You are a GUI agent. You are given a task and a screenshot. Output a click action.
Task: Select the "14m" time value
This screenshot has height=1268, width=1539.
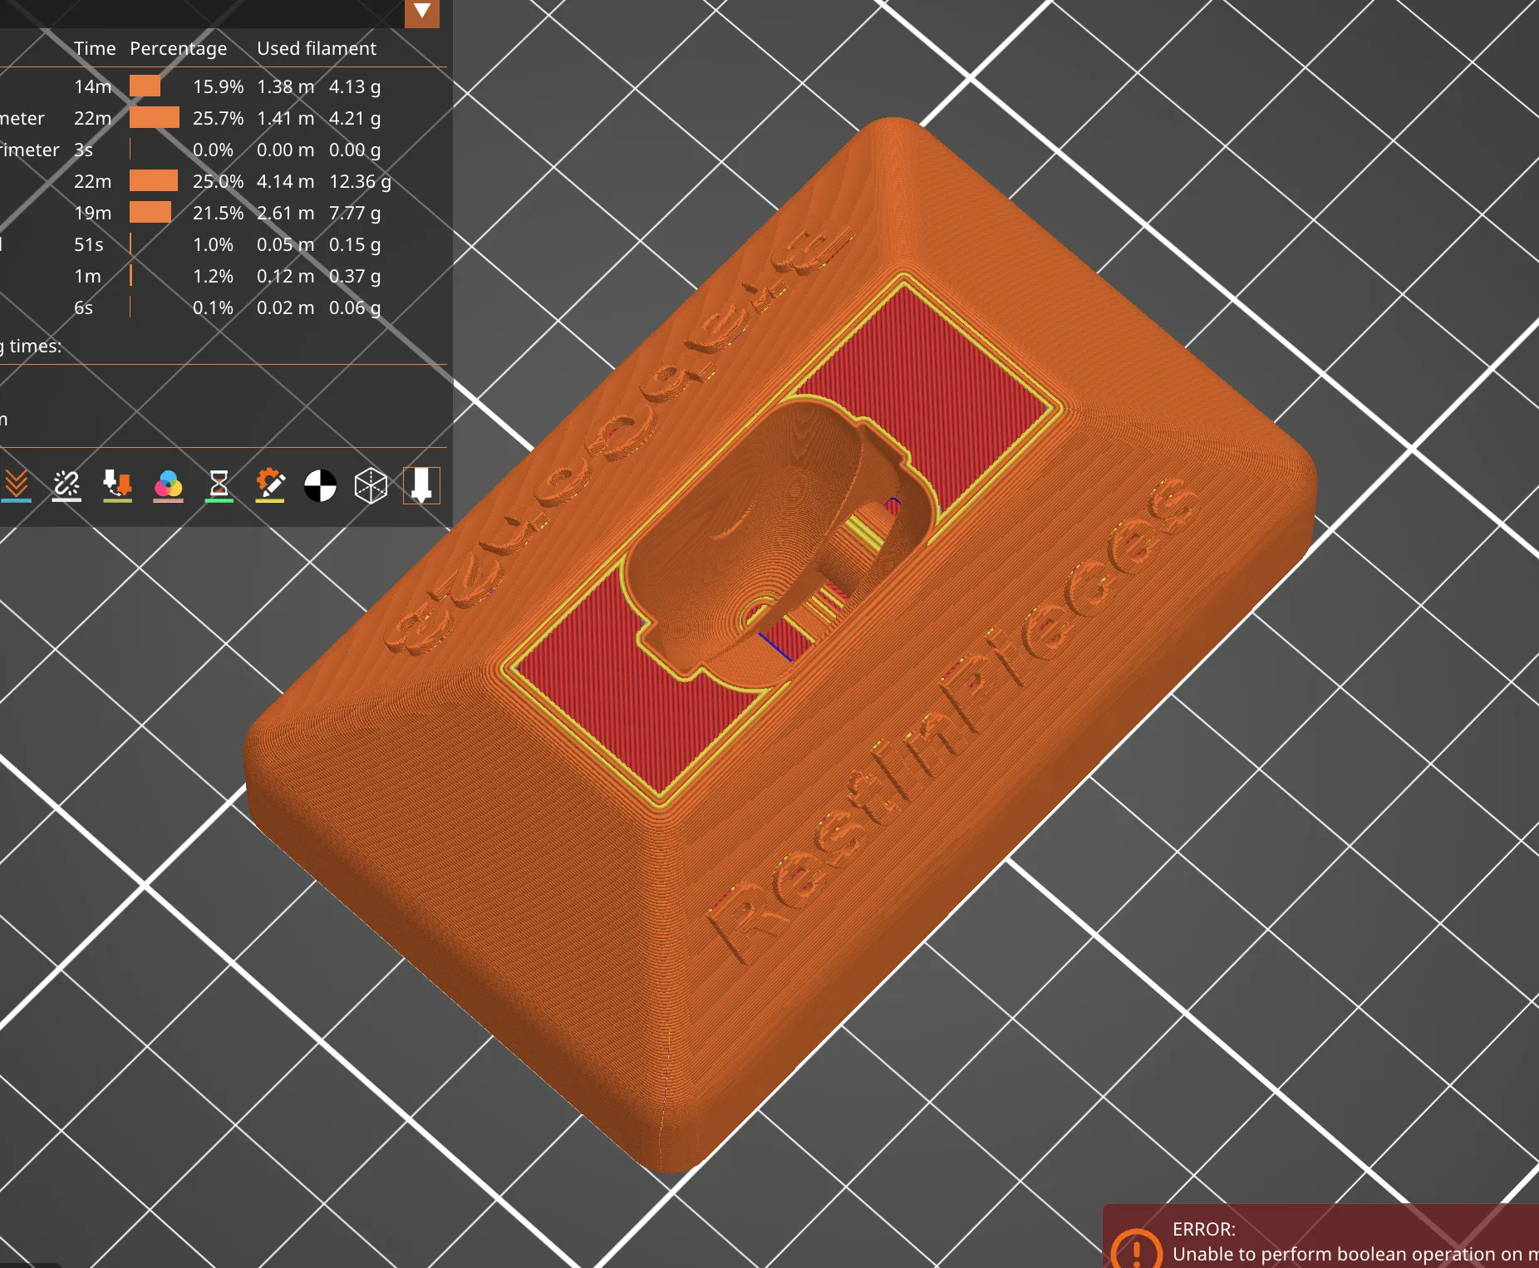[x=93, y=86]
